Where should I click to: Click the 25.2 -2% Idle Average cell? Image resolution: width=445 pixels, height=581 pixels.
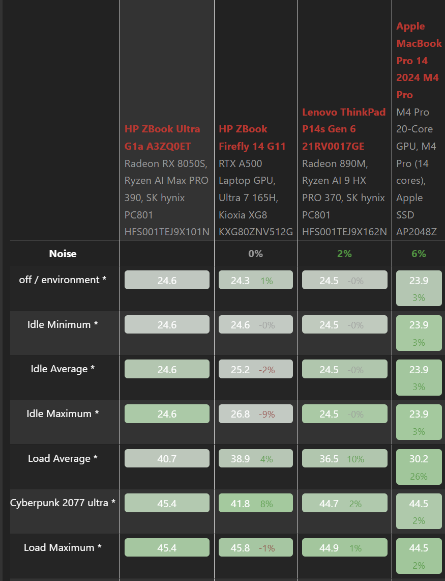pos(256,369)
